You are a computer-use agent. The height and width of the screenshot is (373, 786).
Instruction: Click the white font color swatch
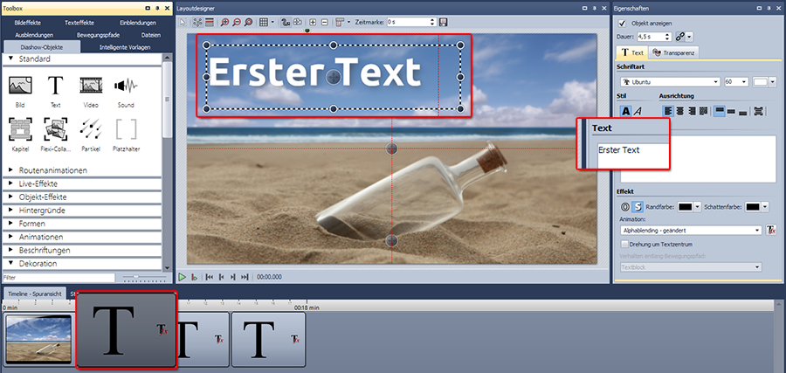pyautogui.click(x=761, y=82)
